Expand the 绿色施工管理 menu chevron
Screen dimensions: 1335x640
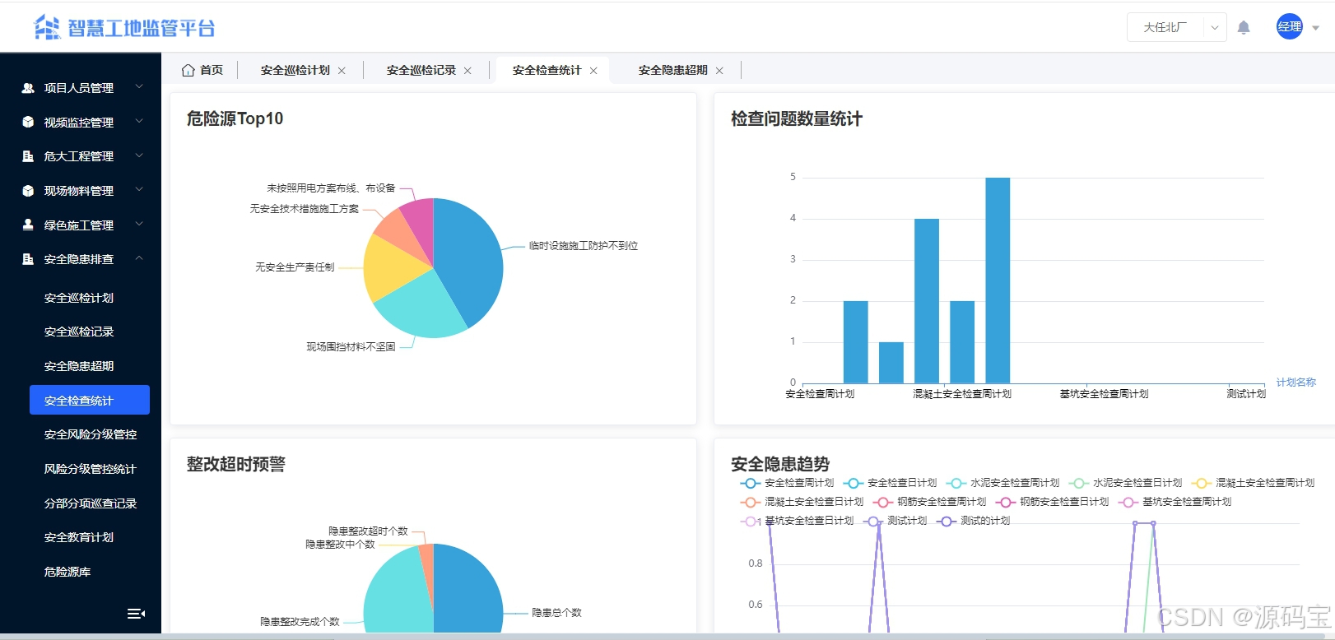139,224
